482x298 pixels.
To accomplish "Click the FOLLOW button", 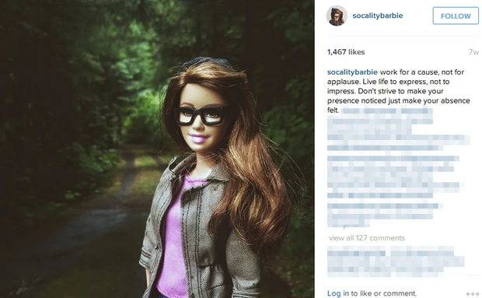I will 456,16.
